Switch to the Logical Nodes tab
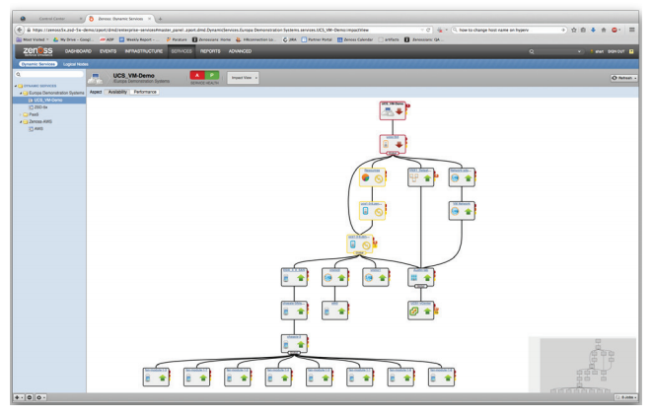The image size is (653, 417). (x=76, y=63)
